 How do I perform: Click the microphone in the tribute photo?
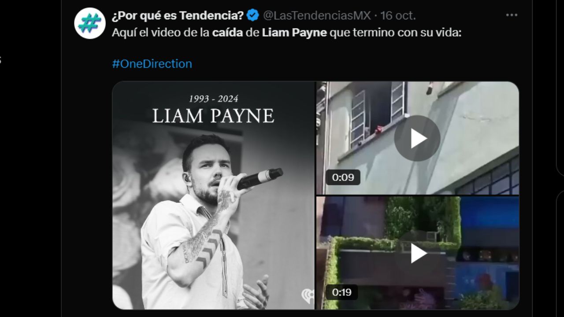point(260,179)
